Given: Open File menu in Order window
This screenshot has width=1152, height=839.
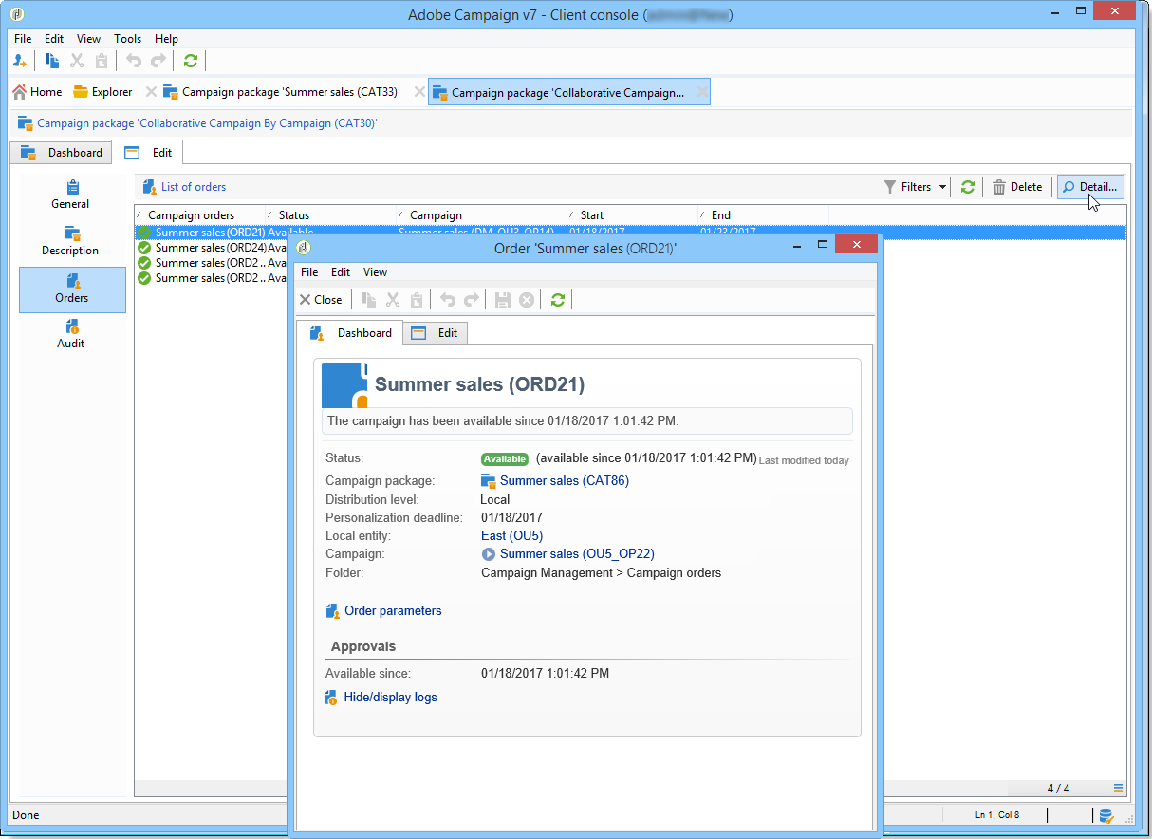Looking at the screenshot, I should pos(309,272).
